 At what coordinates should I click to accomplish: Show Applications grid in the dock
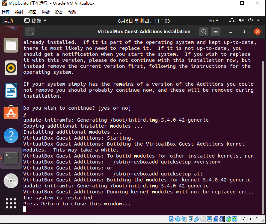tap(11, 203)
